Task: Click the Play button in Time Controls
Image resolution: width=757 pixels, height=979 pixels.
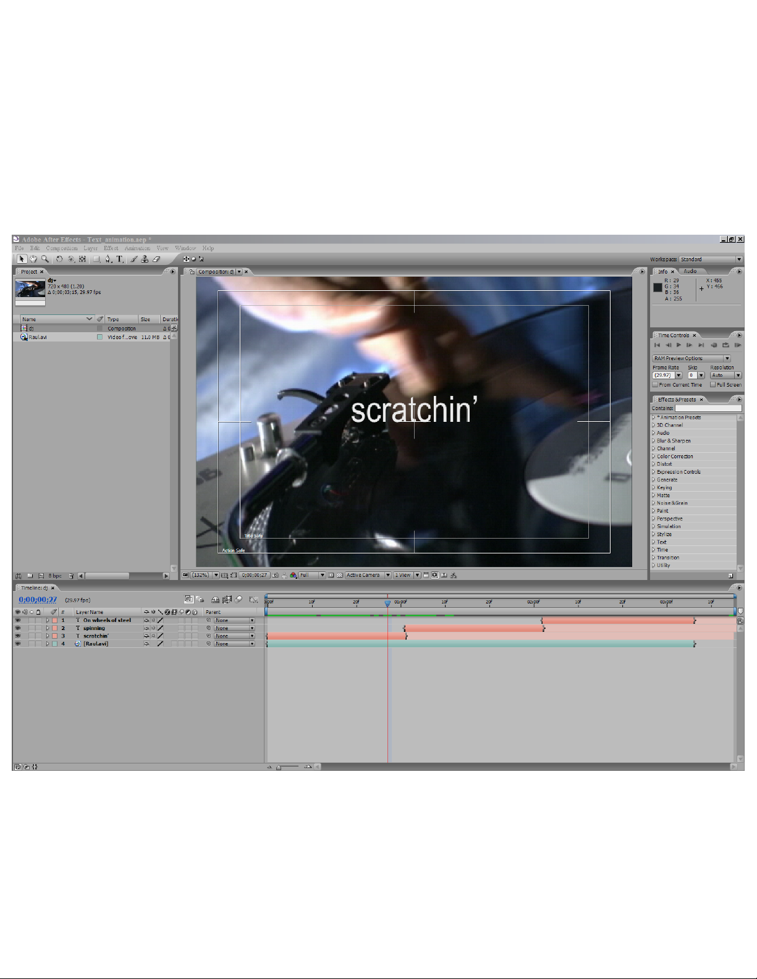Action: tap(679, 345)
